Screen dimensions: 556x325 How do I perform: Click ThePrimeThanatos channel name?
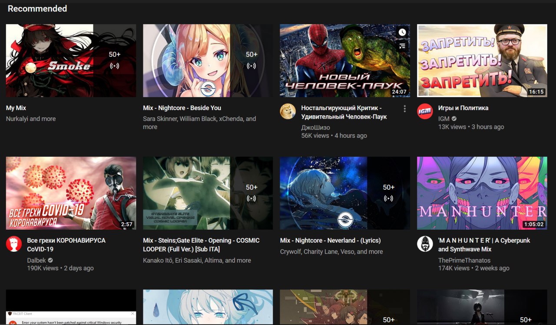tap(464, 260)
